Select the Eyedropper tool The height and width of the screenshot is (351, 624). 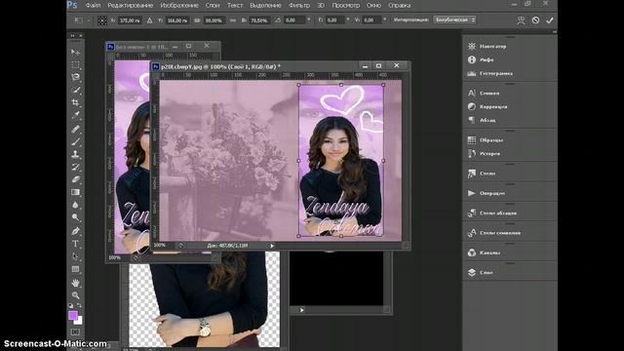tap(75, 115)
